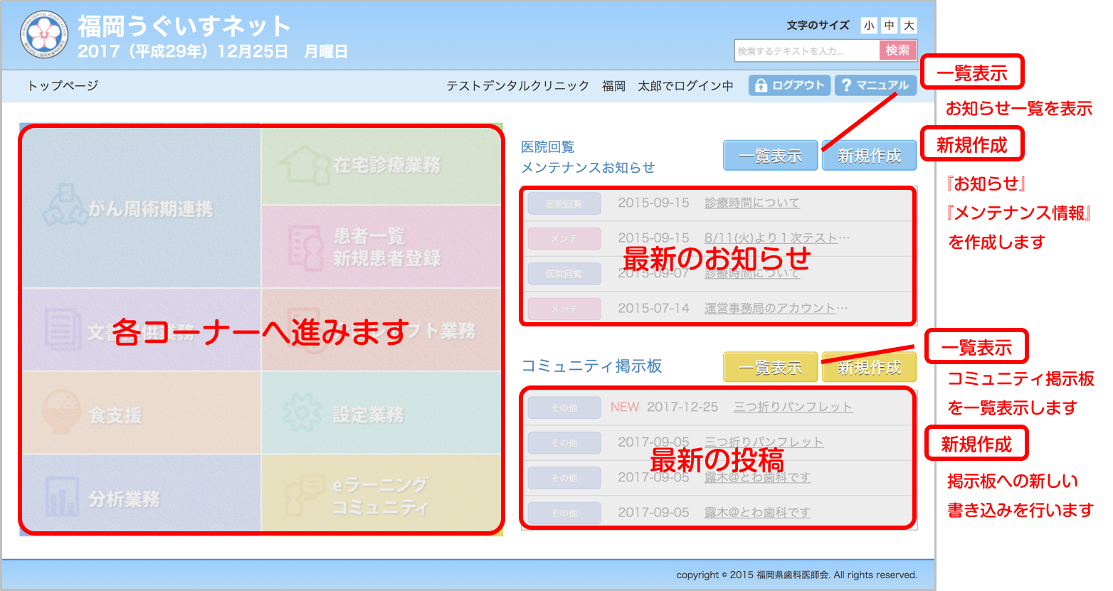Open the 2017-12-25 三つ折りパンフレット post link
The width and height of the screenshot is (1113, 591).
[793, 407]
